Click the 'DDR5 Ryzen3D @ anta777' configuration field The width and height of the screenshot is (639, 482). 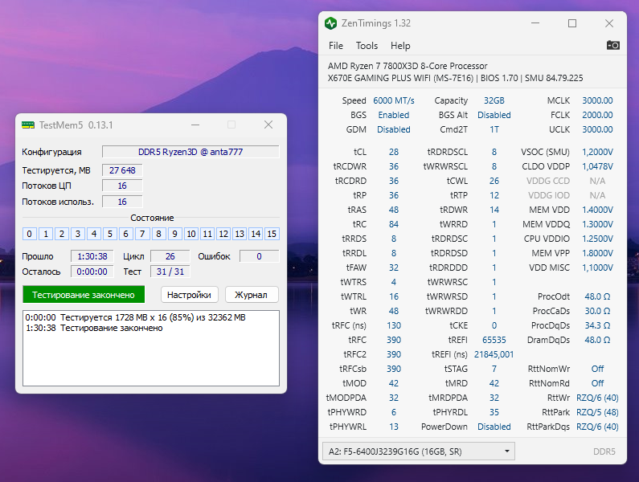tap(190, 152)
